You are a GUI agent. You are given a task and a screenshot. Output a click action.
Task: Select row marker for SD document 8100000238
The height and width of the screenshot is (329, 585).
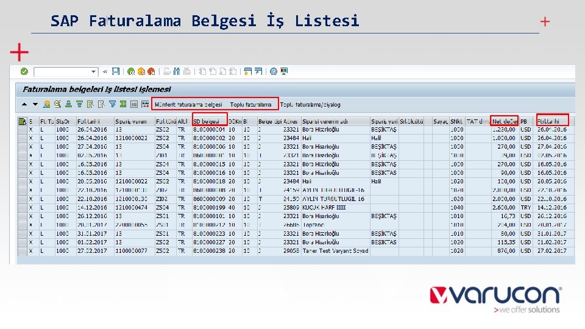pos(23,250)
